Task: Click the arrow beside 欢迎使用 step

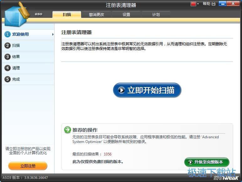Action: (53, 34)
